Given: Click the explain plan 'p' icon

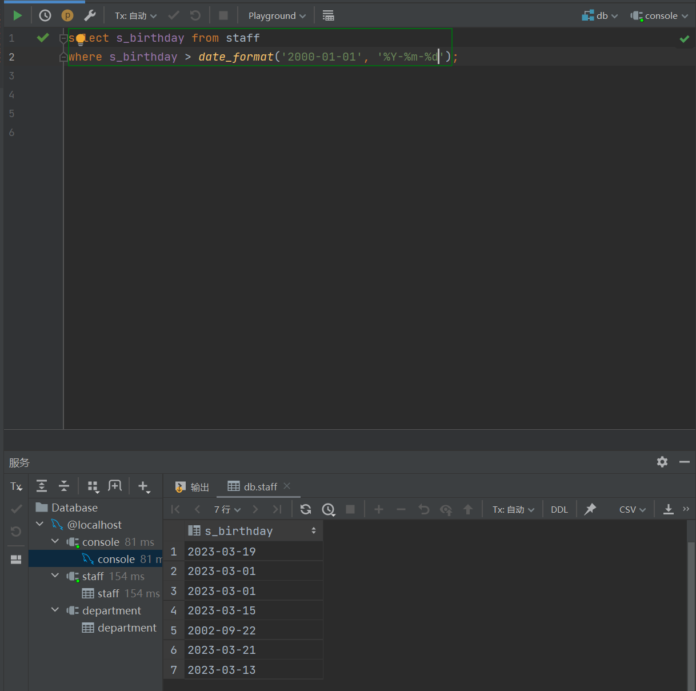Looking at the screenshot, I should 67,15.
